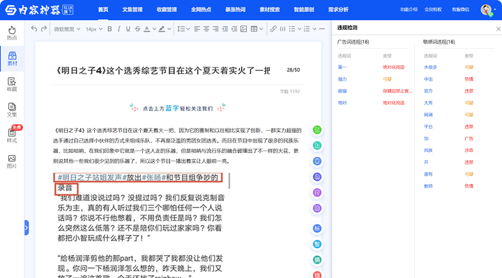This screenshot has height=278, width=502.
Task: Expand the collapsed left side panel arrow
Action: 26,227
